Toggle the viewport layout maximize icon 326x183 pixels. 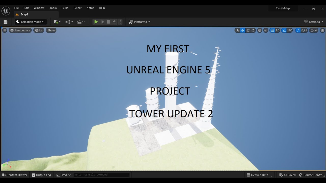322,30
